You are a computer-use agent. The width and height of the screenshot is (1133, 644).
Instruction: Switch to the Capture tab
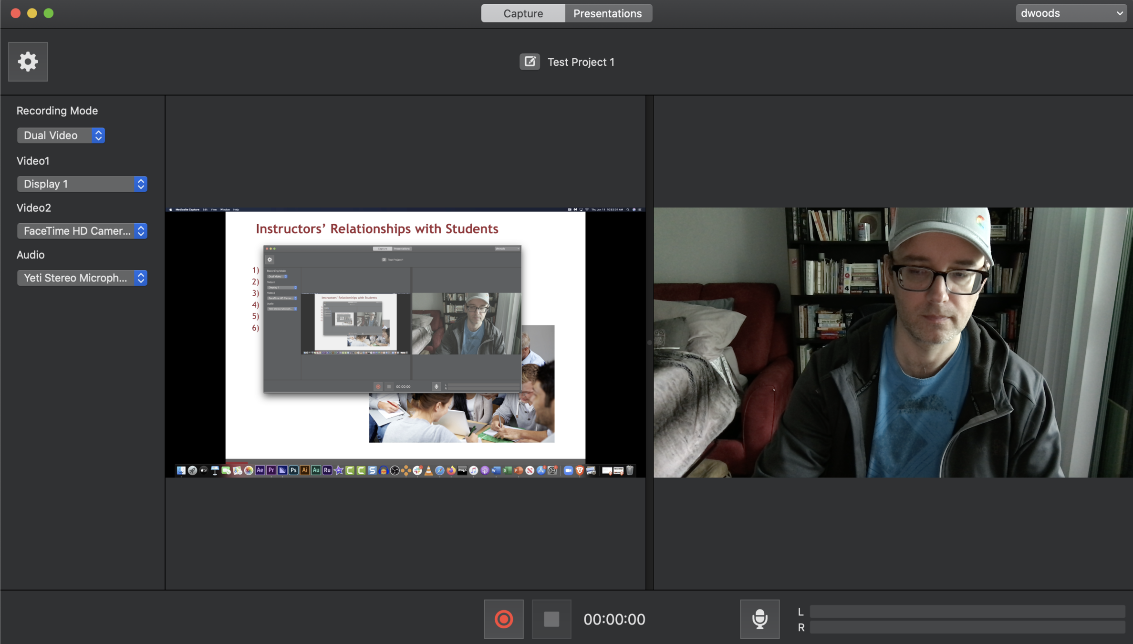(523, 13)
